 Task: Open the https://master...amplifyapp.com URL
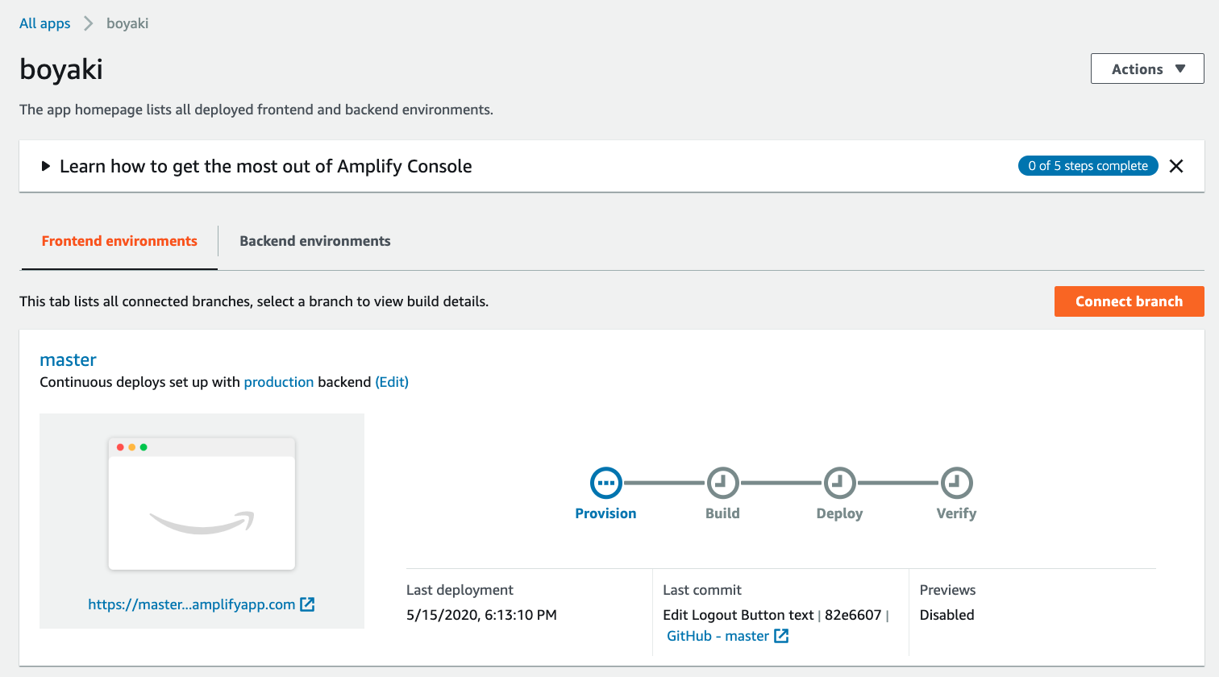[192, 604]
